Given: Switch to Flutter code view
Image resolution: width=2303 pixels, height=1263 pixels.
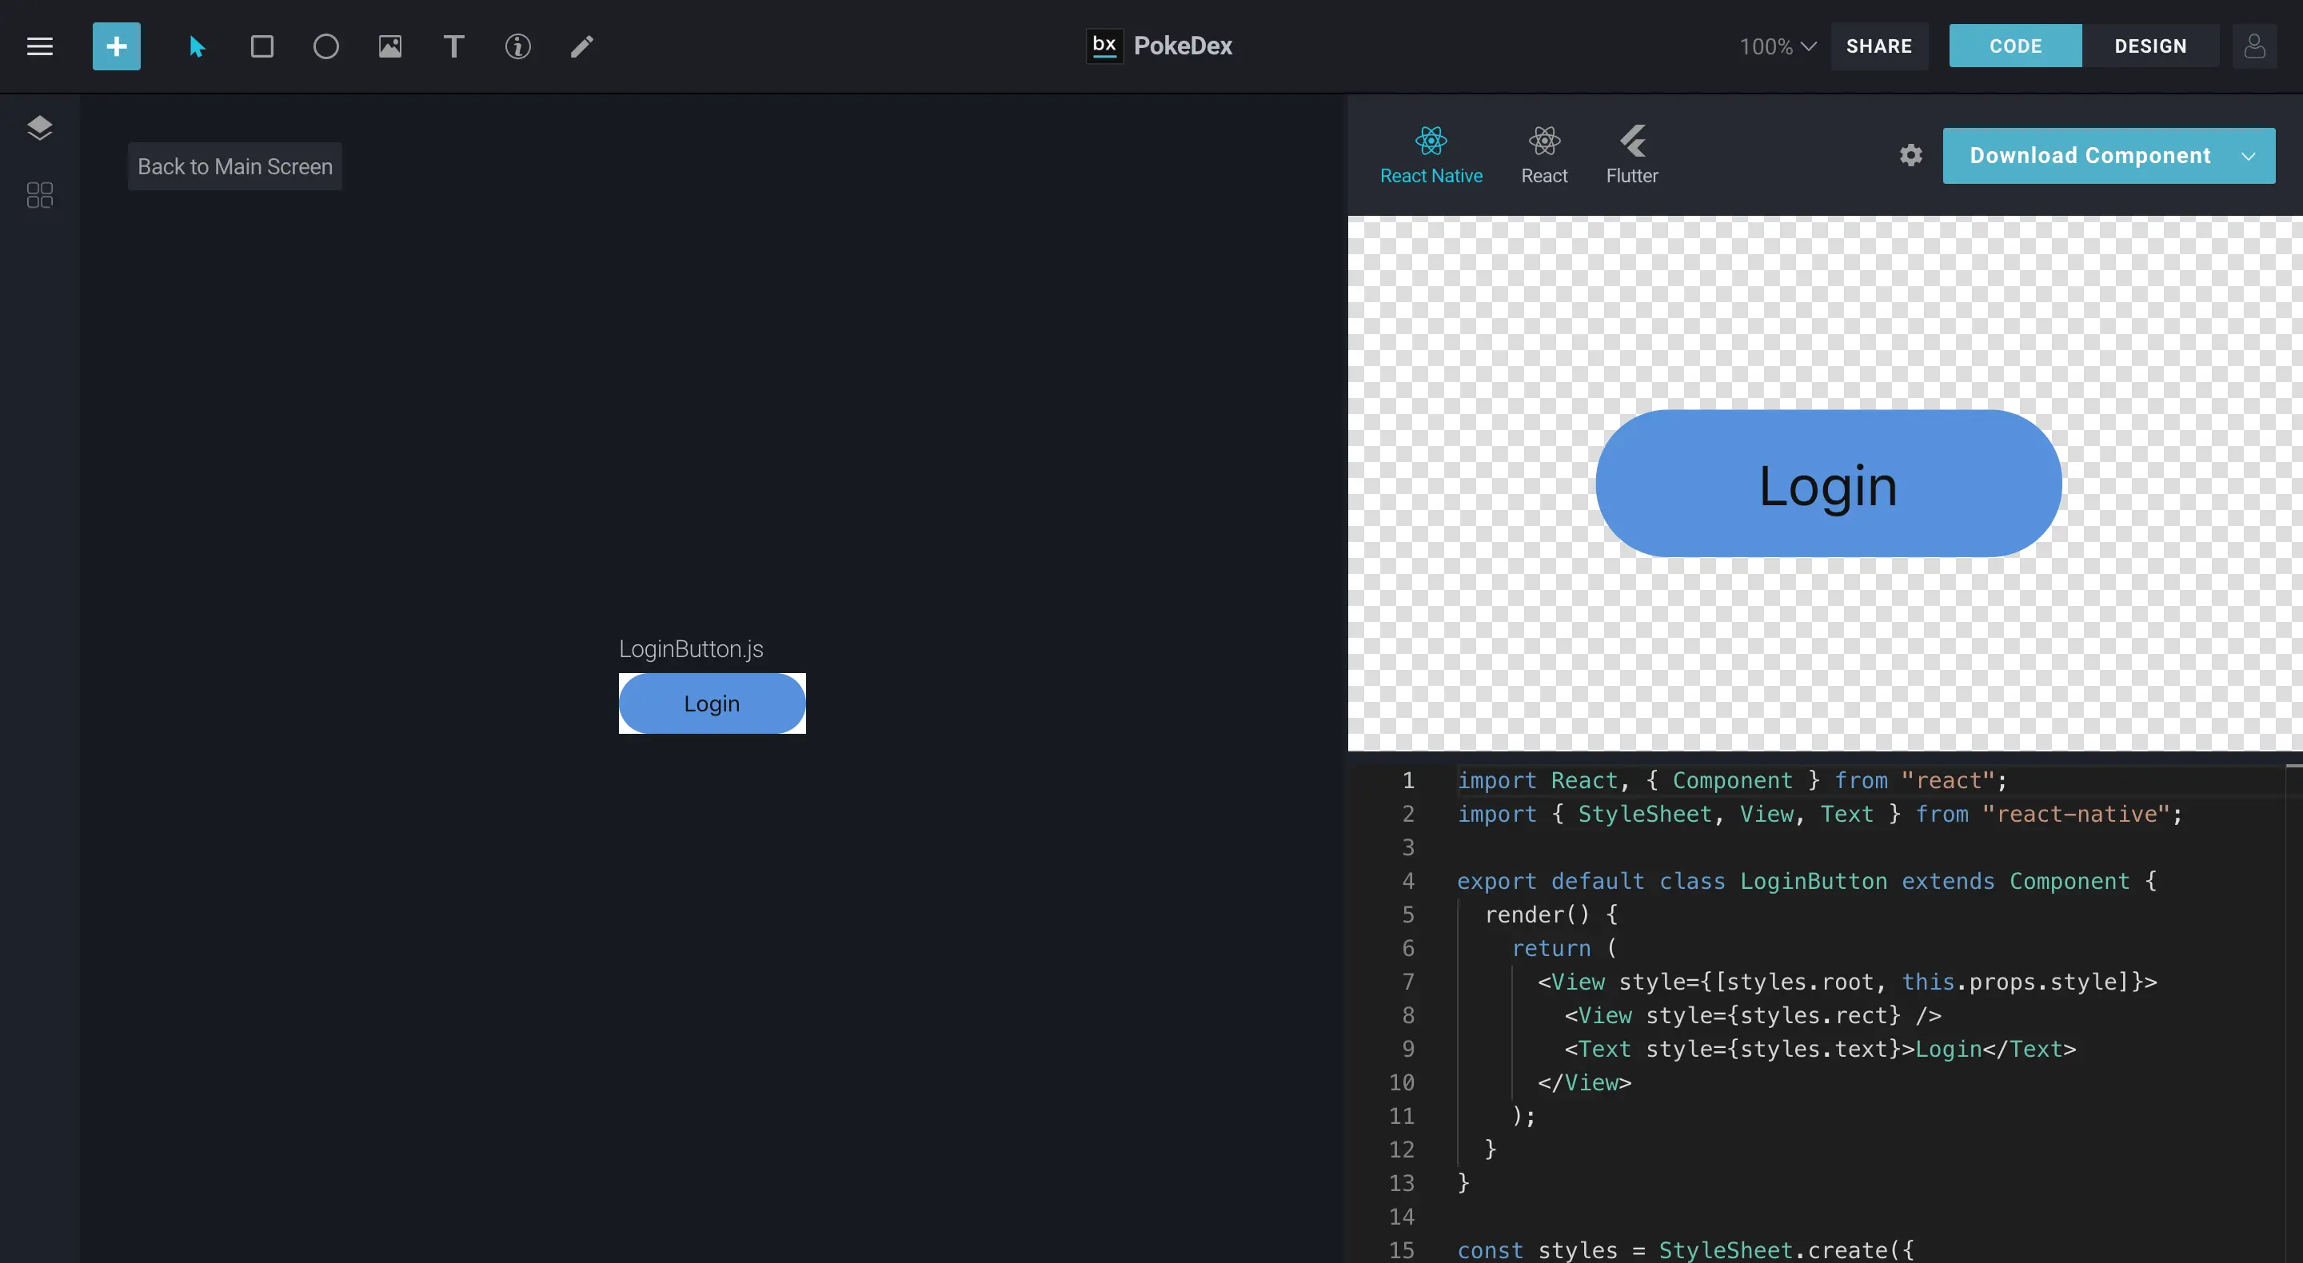Looking at the screenshot, I should tap(1631, 154).
